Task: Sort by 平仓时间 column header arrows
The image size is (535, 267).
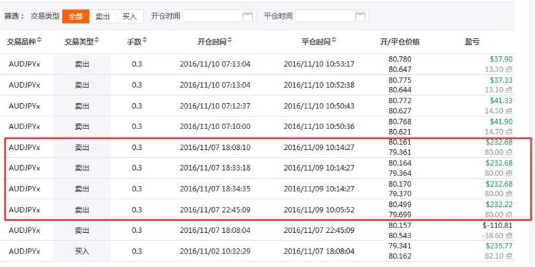Action: (334, 41)
